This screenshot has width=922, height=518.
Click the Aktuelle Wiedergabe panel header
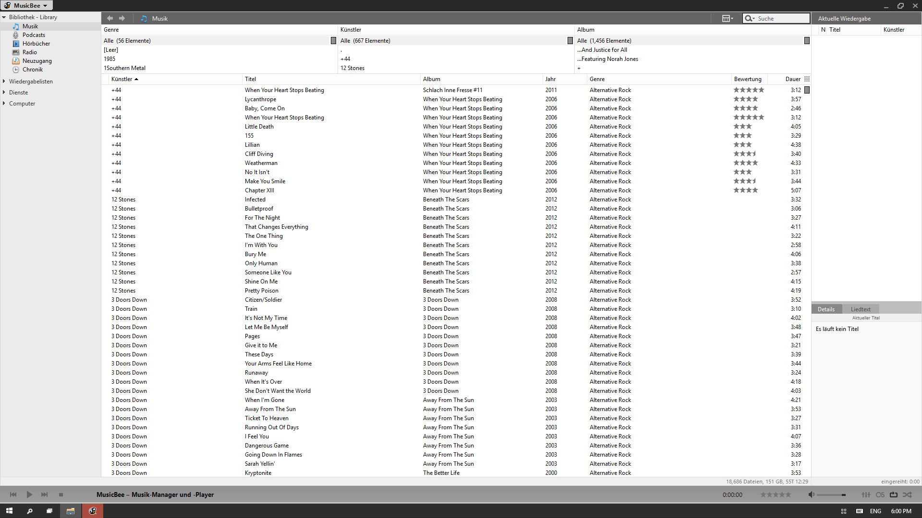click(844, 19)
